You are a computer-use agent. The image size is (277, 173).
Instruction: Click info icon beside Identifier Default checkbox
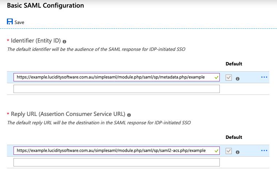click(x=237, y=78)
